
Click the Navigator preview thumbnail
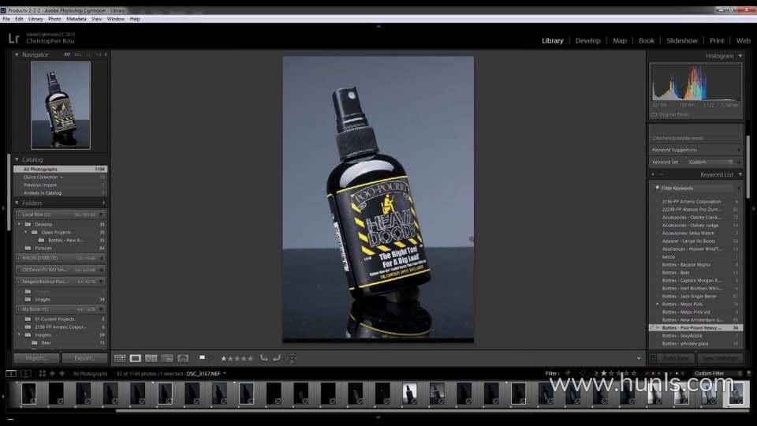click(61, 105)
